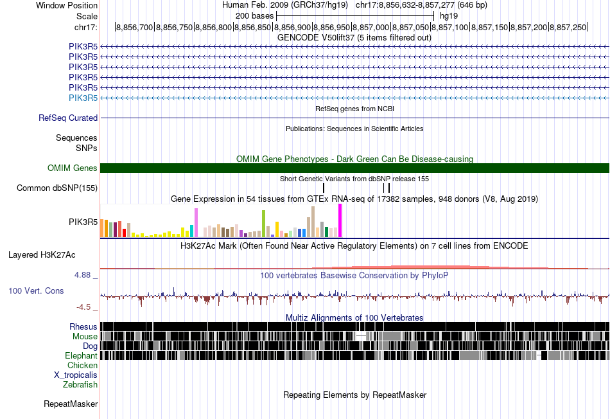The height and width of the screenshot is (419, 610).
Task: Click the chr17: ruler label
Action: 86,27
